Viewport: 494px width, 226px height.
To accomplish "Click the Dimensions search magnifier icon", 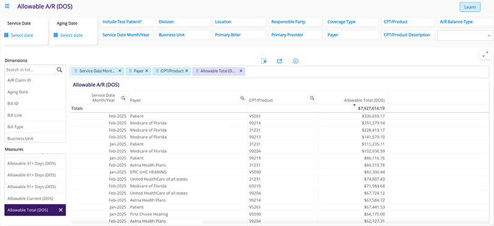I will [x=59, y=70].
